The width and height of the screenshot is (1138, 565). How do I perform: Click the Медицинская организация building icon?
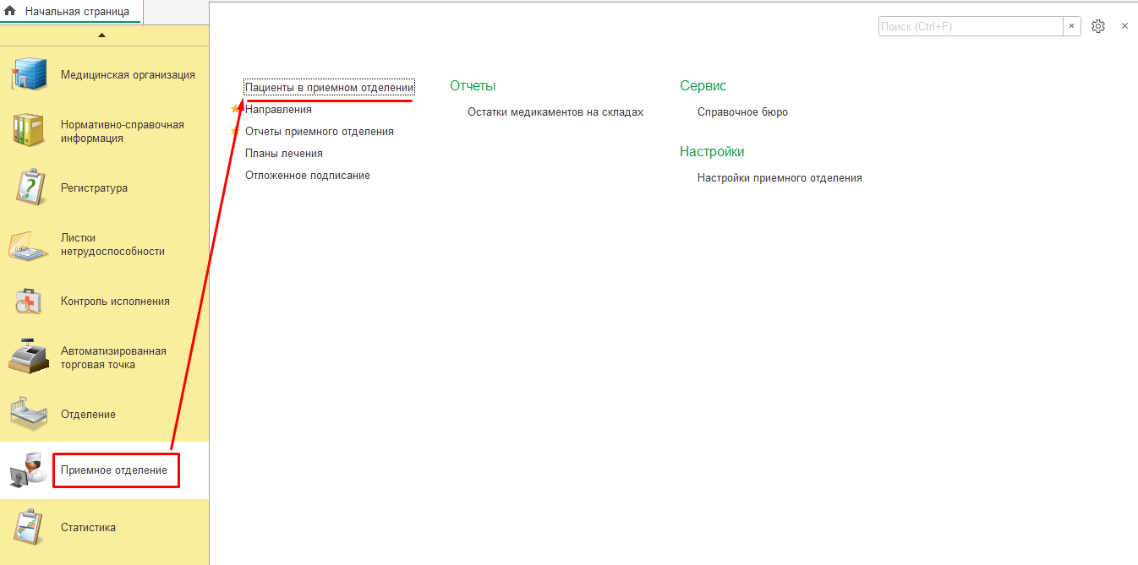(31, 74)
